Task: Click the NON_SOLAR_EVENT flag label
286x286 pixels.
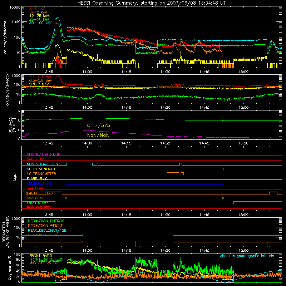Action: click(x=43, y=164)
